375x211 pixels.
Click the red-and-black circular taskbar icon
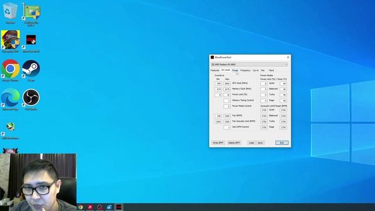click(x=100, y=207)
